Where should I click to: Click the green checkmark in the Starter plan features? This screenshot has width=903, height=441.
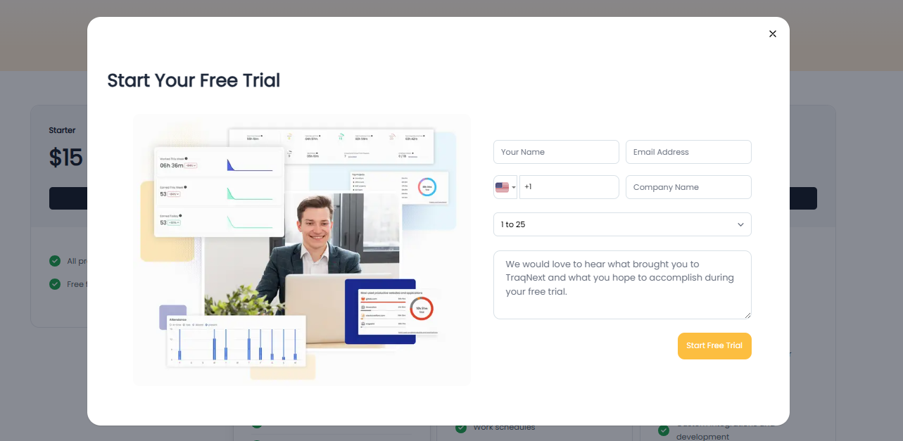[54, 261]
